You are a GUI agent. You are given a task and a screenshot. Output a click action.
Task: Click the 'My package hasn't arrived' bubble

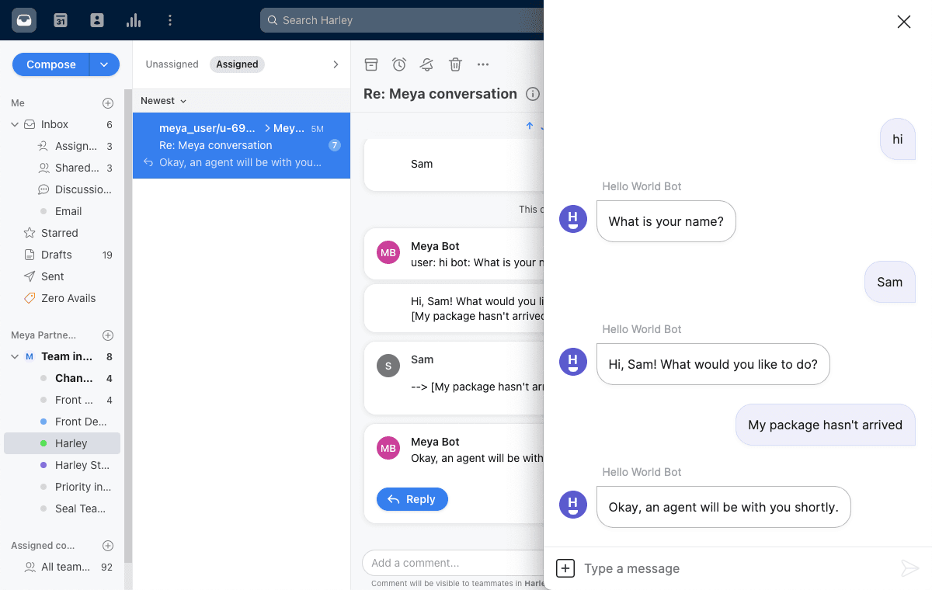coord(826,425)
